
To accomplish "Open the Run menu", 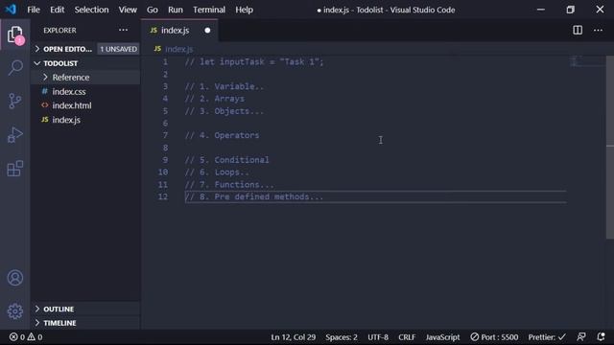I will click(175, 10).
